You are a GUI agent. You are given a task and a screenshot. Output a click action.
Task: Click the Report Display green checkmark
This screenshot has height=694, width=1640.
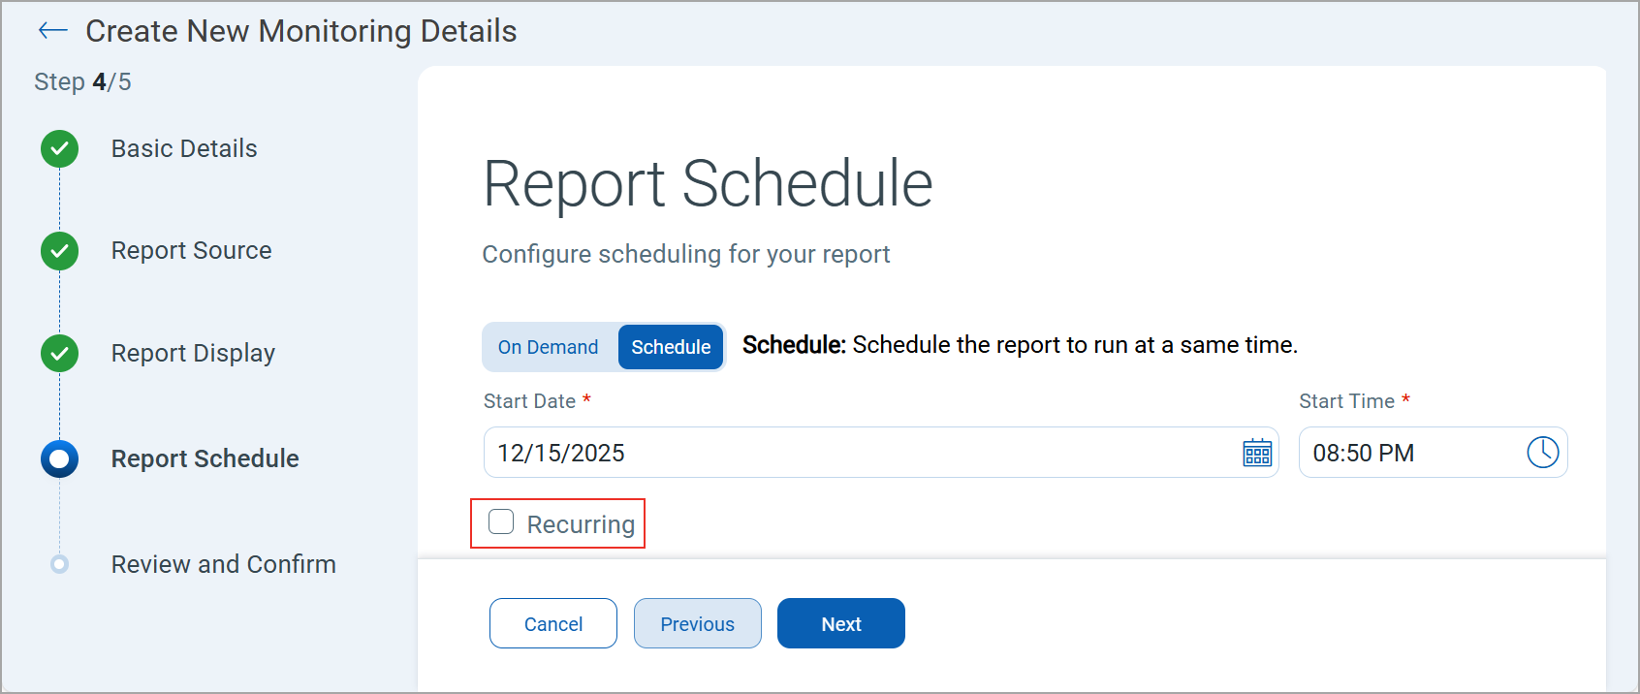click(60, 353)
